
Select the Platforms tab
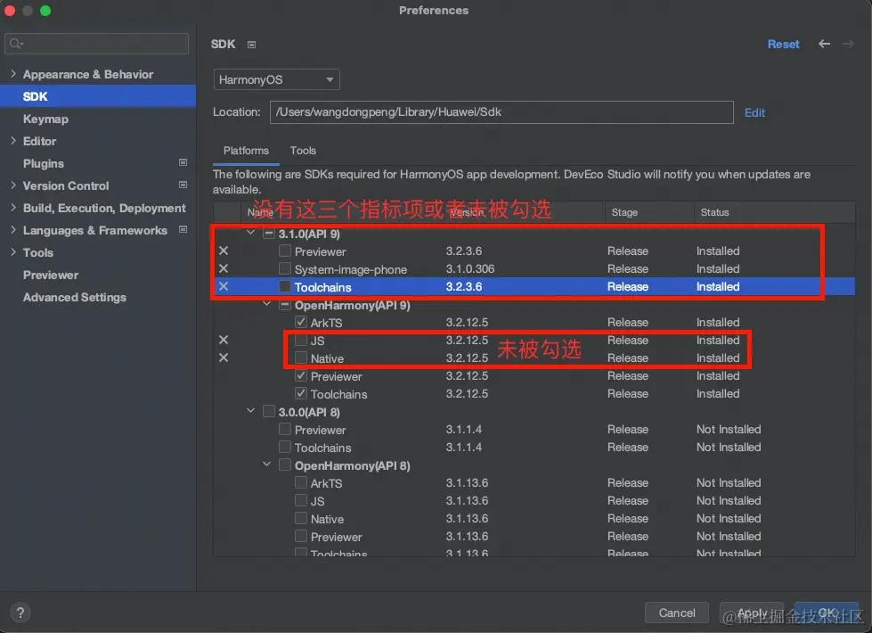pos(246,151)
